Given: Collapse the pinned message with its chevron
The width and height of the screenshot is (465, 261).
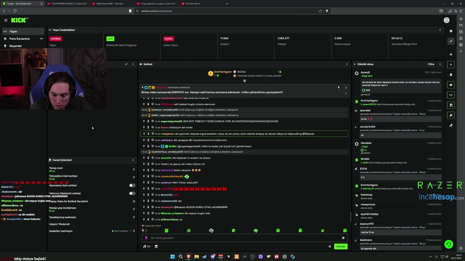Looking at the screenshot, I should pos(346,93).
